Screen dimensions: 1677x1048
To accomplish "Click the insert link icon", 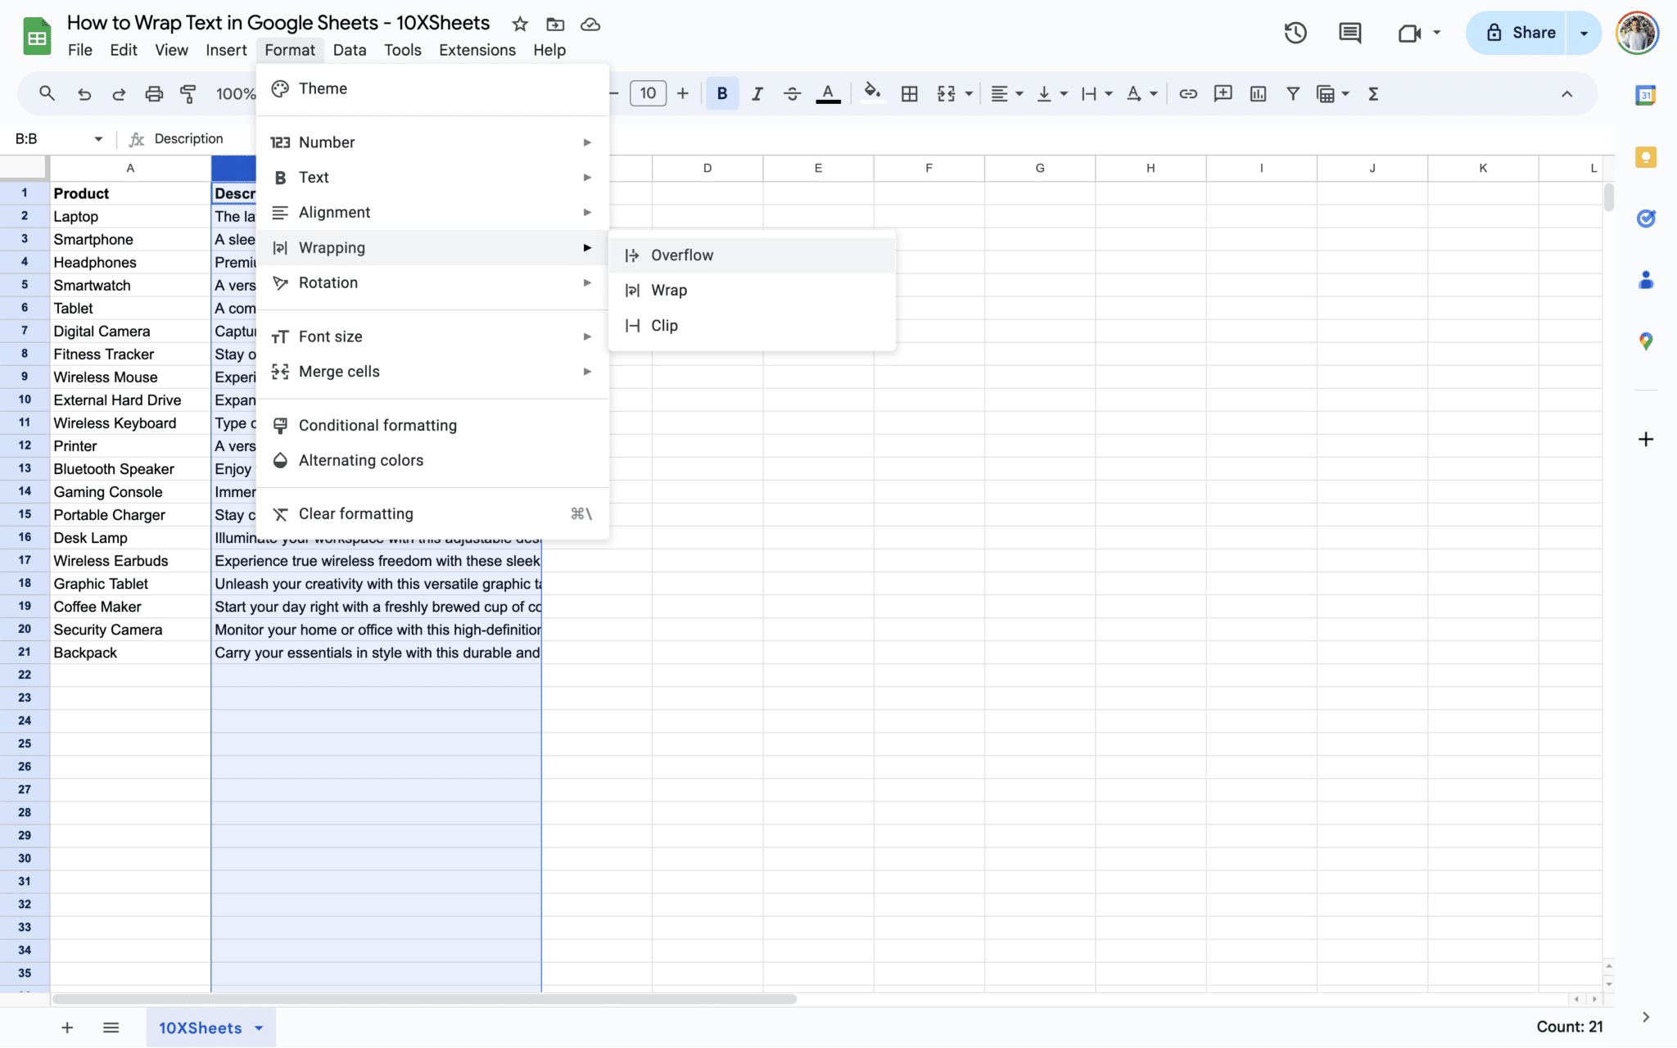I will coord(1187,94).
